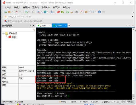This screenshot has width=136, height=105.
Task: Click the terminal scrollbar down arrow
Action: pos(133,98)
